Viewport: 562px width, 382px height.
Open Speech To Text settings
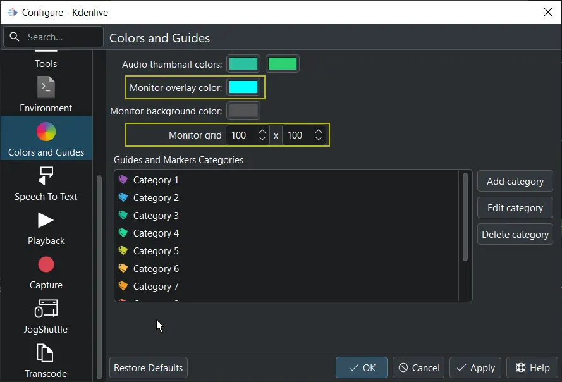tap(46, 183)
